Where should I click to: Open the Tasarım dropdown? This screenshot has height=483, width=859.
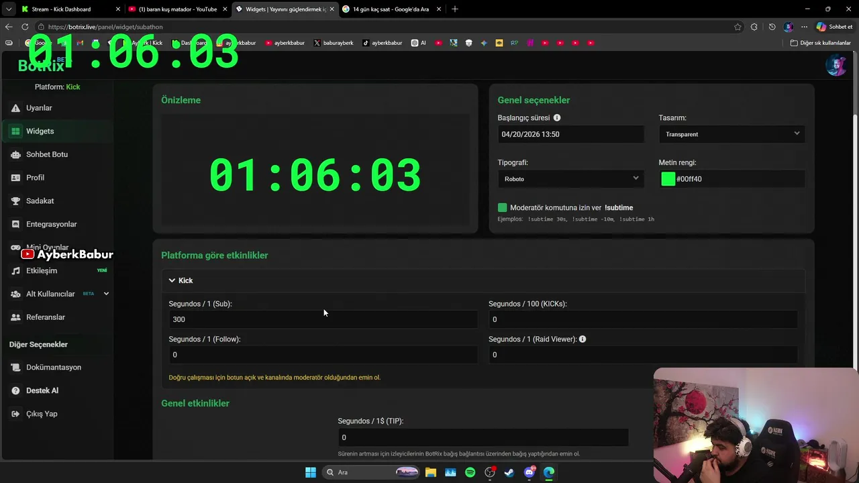pyautogui.click(x=731, y=134)
